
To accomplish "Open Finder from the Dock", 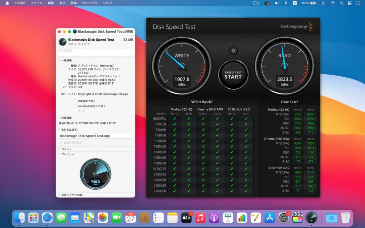I will click(20, 218).
